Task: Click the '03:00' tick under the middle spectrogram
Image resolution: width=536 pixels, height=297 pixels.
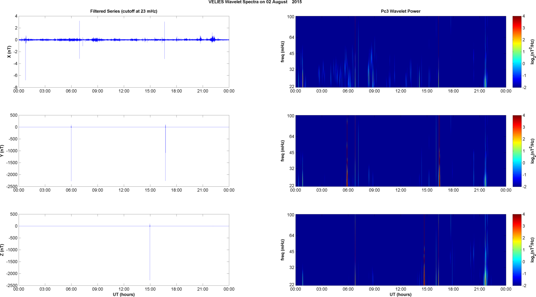Action: (x=322, y=191)
